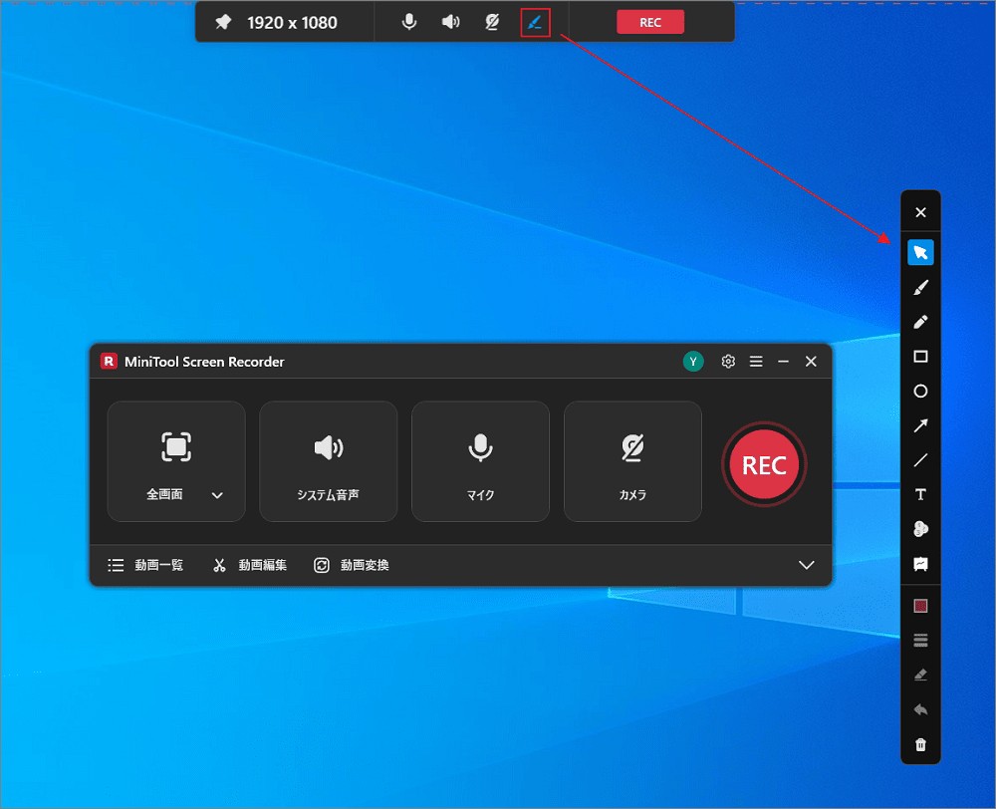The height and width of the screenshot is (809, 996).
Task: Toggle microphone in the top recording bar
Action: click(x=409, y=22)
